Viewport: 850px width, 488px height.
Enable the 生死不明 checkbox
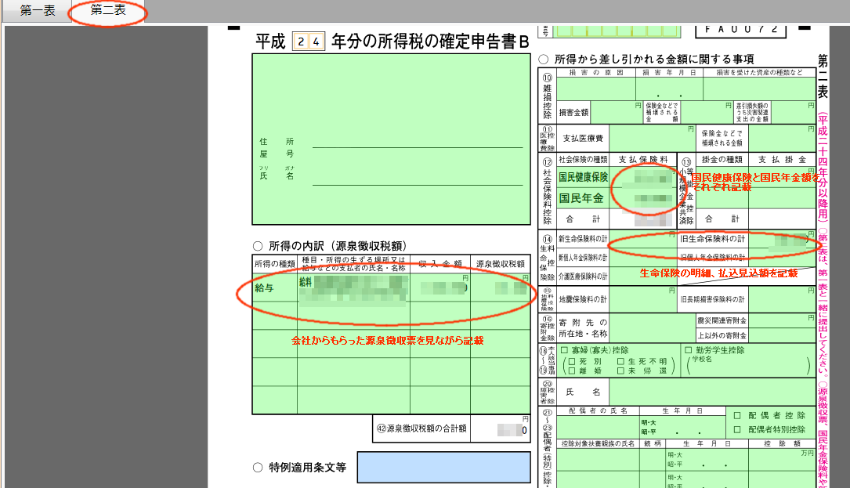click(620, 361)
